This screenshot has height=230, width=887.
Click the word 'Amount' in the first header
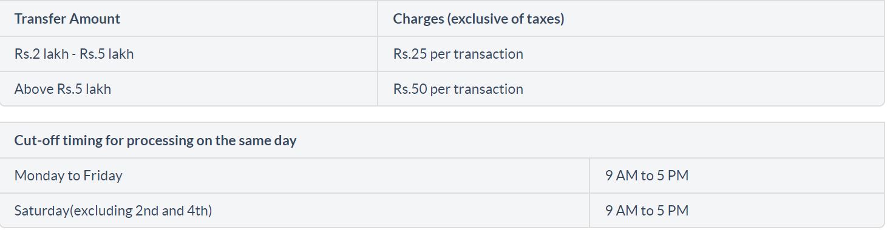(x=95, y=19)
